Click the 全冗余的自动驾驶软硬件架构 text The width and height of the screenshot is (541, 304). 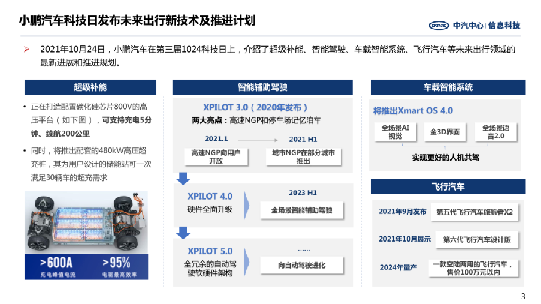click(210, 269)
